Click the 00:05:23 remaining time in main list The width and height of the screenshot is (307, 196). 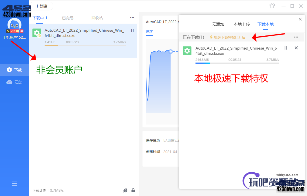tap(72, 42)
